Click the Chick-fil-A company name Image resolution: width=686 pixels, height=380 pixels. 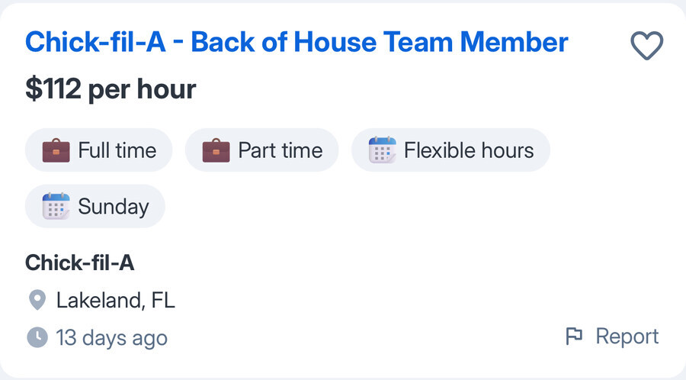[79, 263]
